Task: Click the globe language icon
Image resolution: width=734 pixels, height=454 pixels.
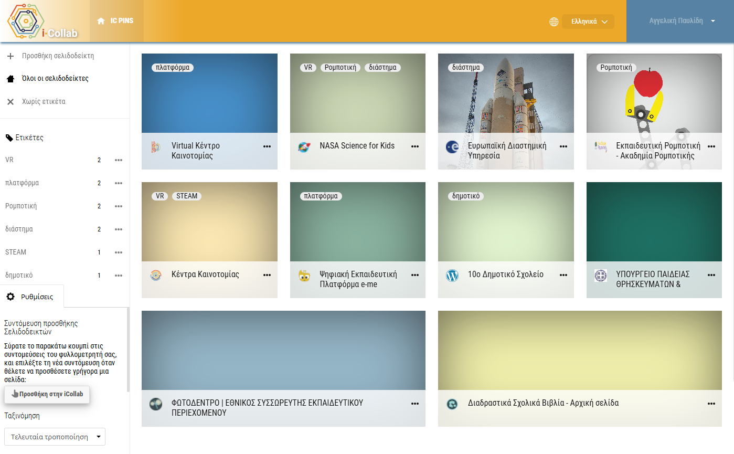Action: pos(554,22)
